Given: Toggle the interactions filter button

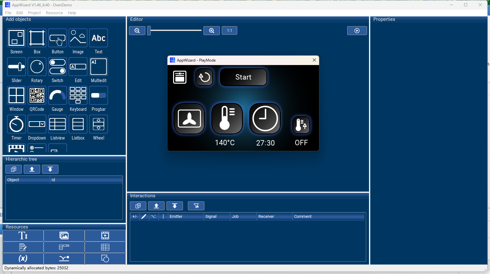Looking at the screenshot, I should tap(196, 206).
